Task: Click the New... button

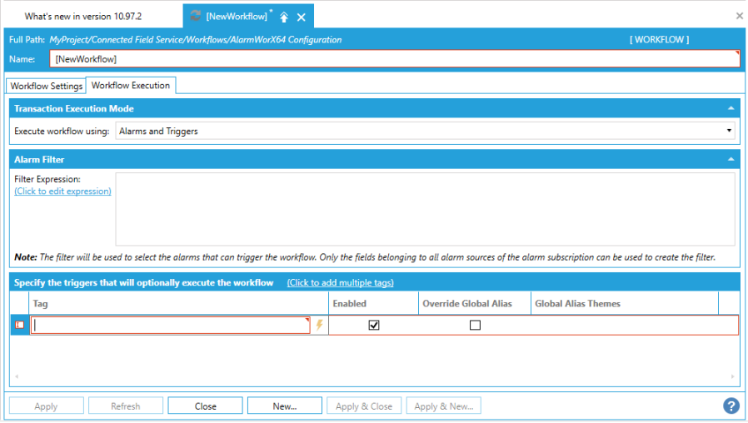Action: tap(285, 406)
